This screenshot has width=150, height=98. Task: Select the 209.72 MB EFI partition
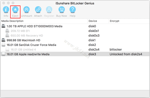pyautogui.click(x=75, y=31)
